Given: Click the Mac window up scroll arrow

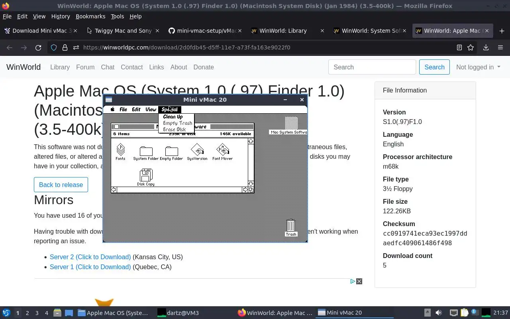Looking at the screenshot, I should tap(251, 141).
